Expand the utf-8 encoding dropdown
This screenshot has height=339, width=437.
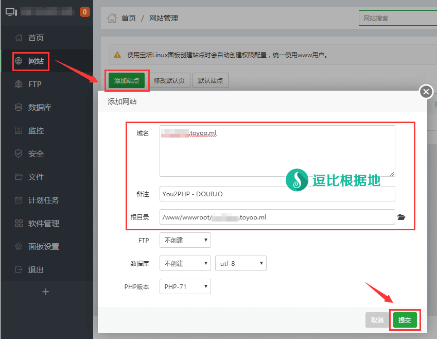tap(240, 263)
